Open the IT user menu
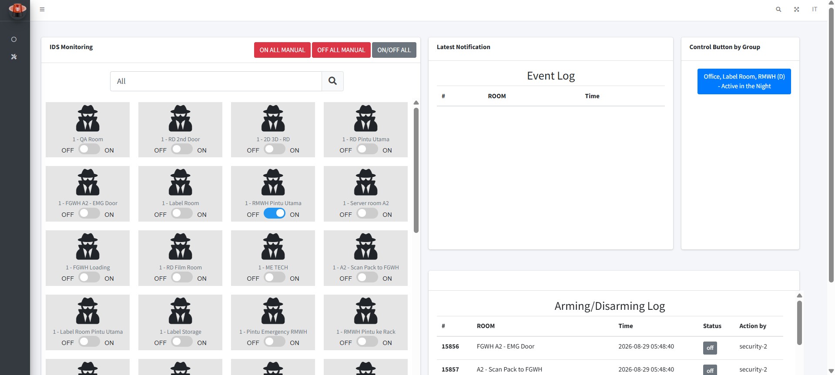Screen dimensions: 835x375 click(815, 9)
